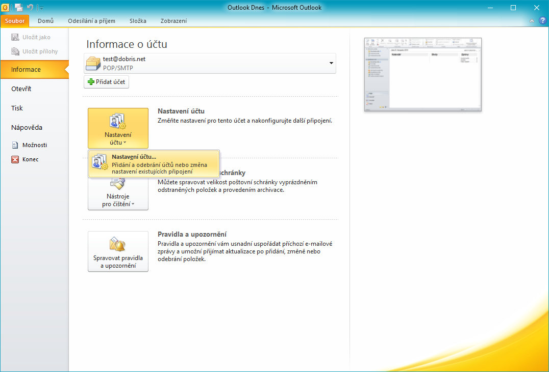Expand the test@dobris.net account selector dropdown
Screen dimensions: 549x372
point(331,63)
